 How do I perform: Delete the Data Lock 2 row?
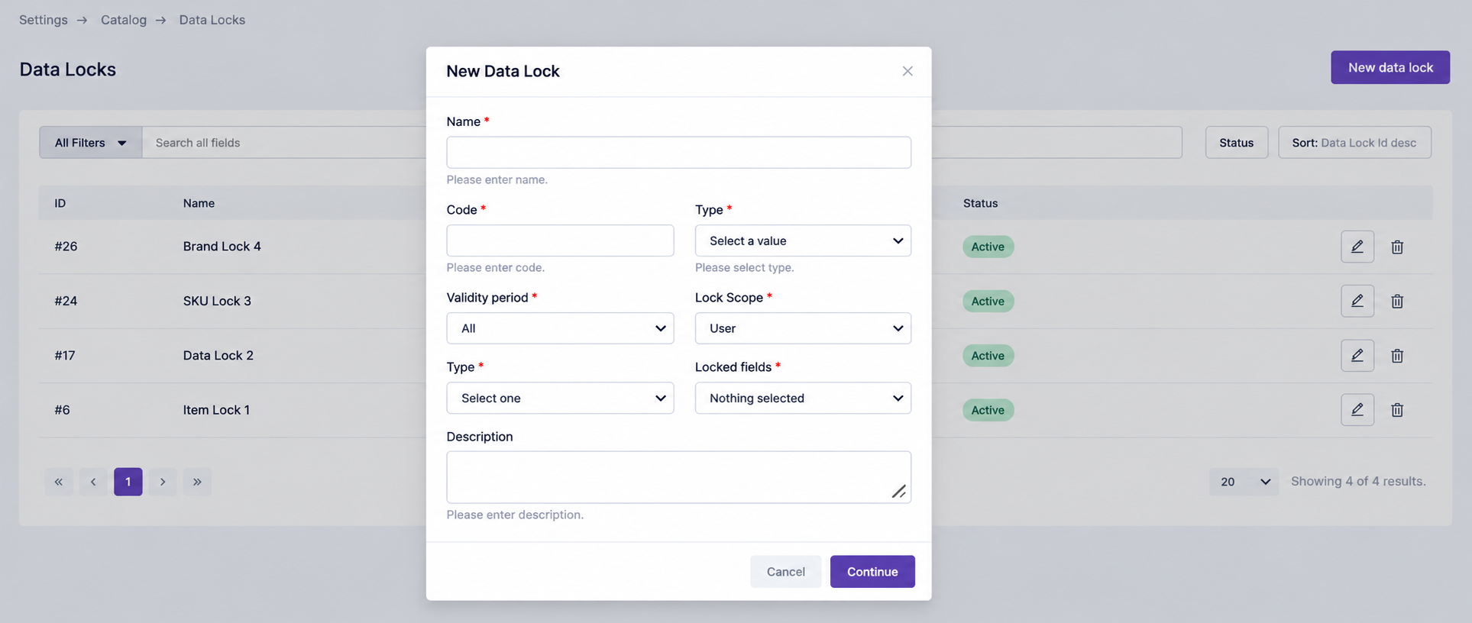click(1397, 355)
